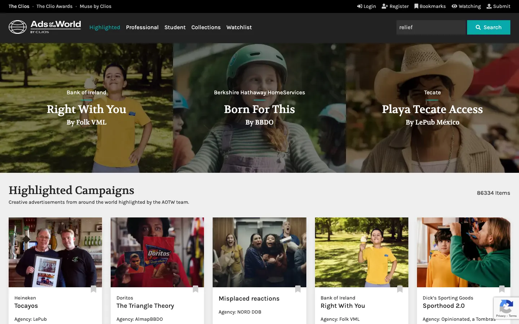Toggle bookmark on The Triangle Theory card

(x=195, y=289)
